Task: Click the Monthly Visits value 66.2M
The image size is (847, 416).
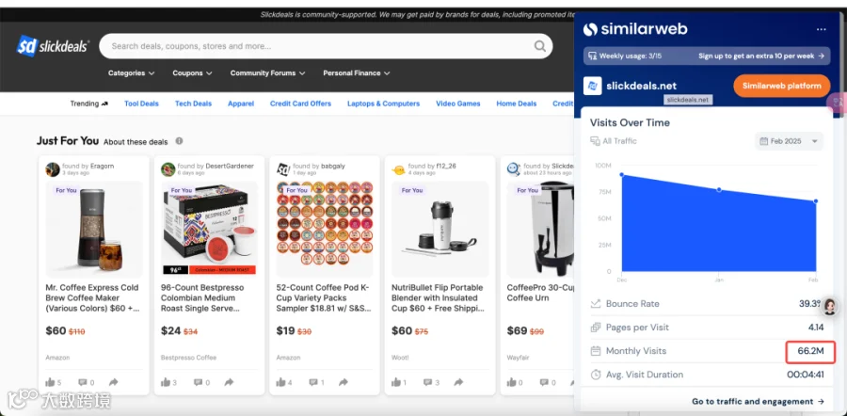Action: [810, 351]
